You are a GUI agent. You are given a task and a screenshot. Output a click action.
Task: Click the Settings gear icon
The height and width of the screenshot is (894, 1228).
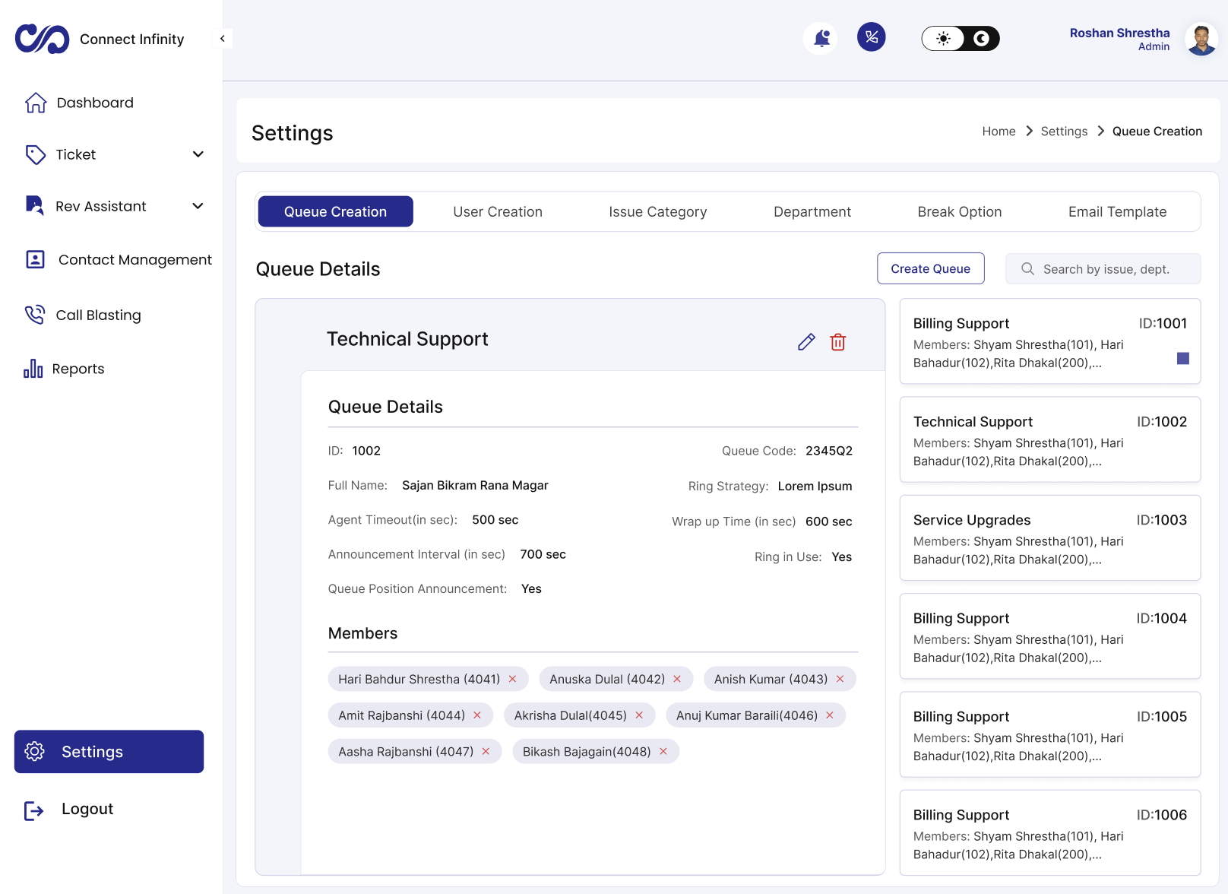point(35,751)
